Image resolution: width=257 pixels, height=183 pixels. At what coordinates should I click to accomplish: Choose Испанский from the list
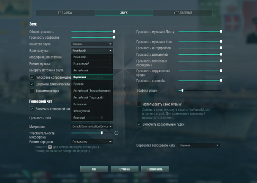point(92,104)
